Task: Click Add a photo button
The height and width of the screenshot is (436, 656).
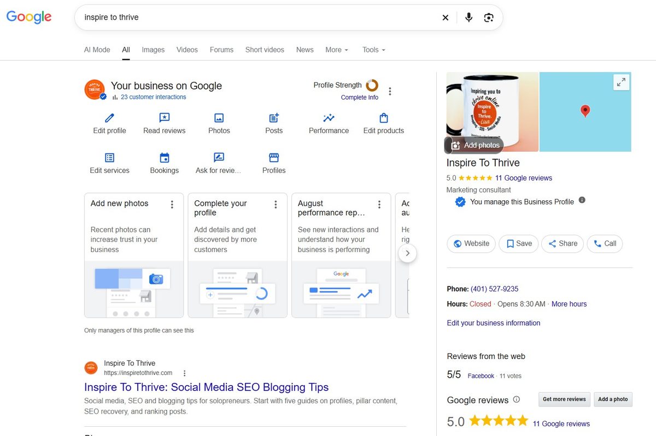Action: [x=613, y=399]
